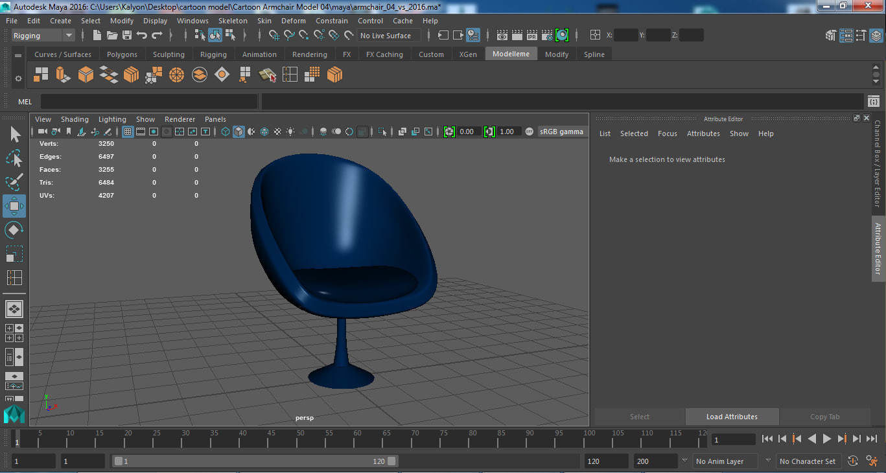Undo the last action with the arrow icon
The width and height of the screenshot is (886, 473).
141,35
